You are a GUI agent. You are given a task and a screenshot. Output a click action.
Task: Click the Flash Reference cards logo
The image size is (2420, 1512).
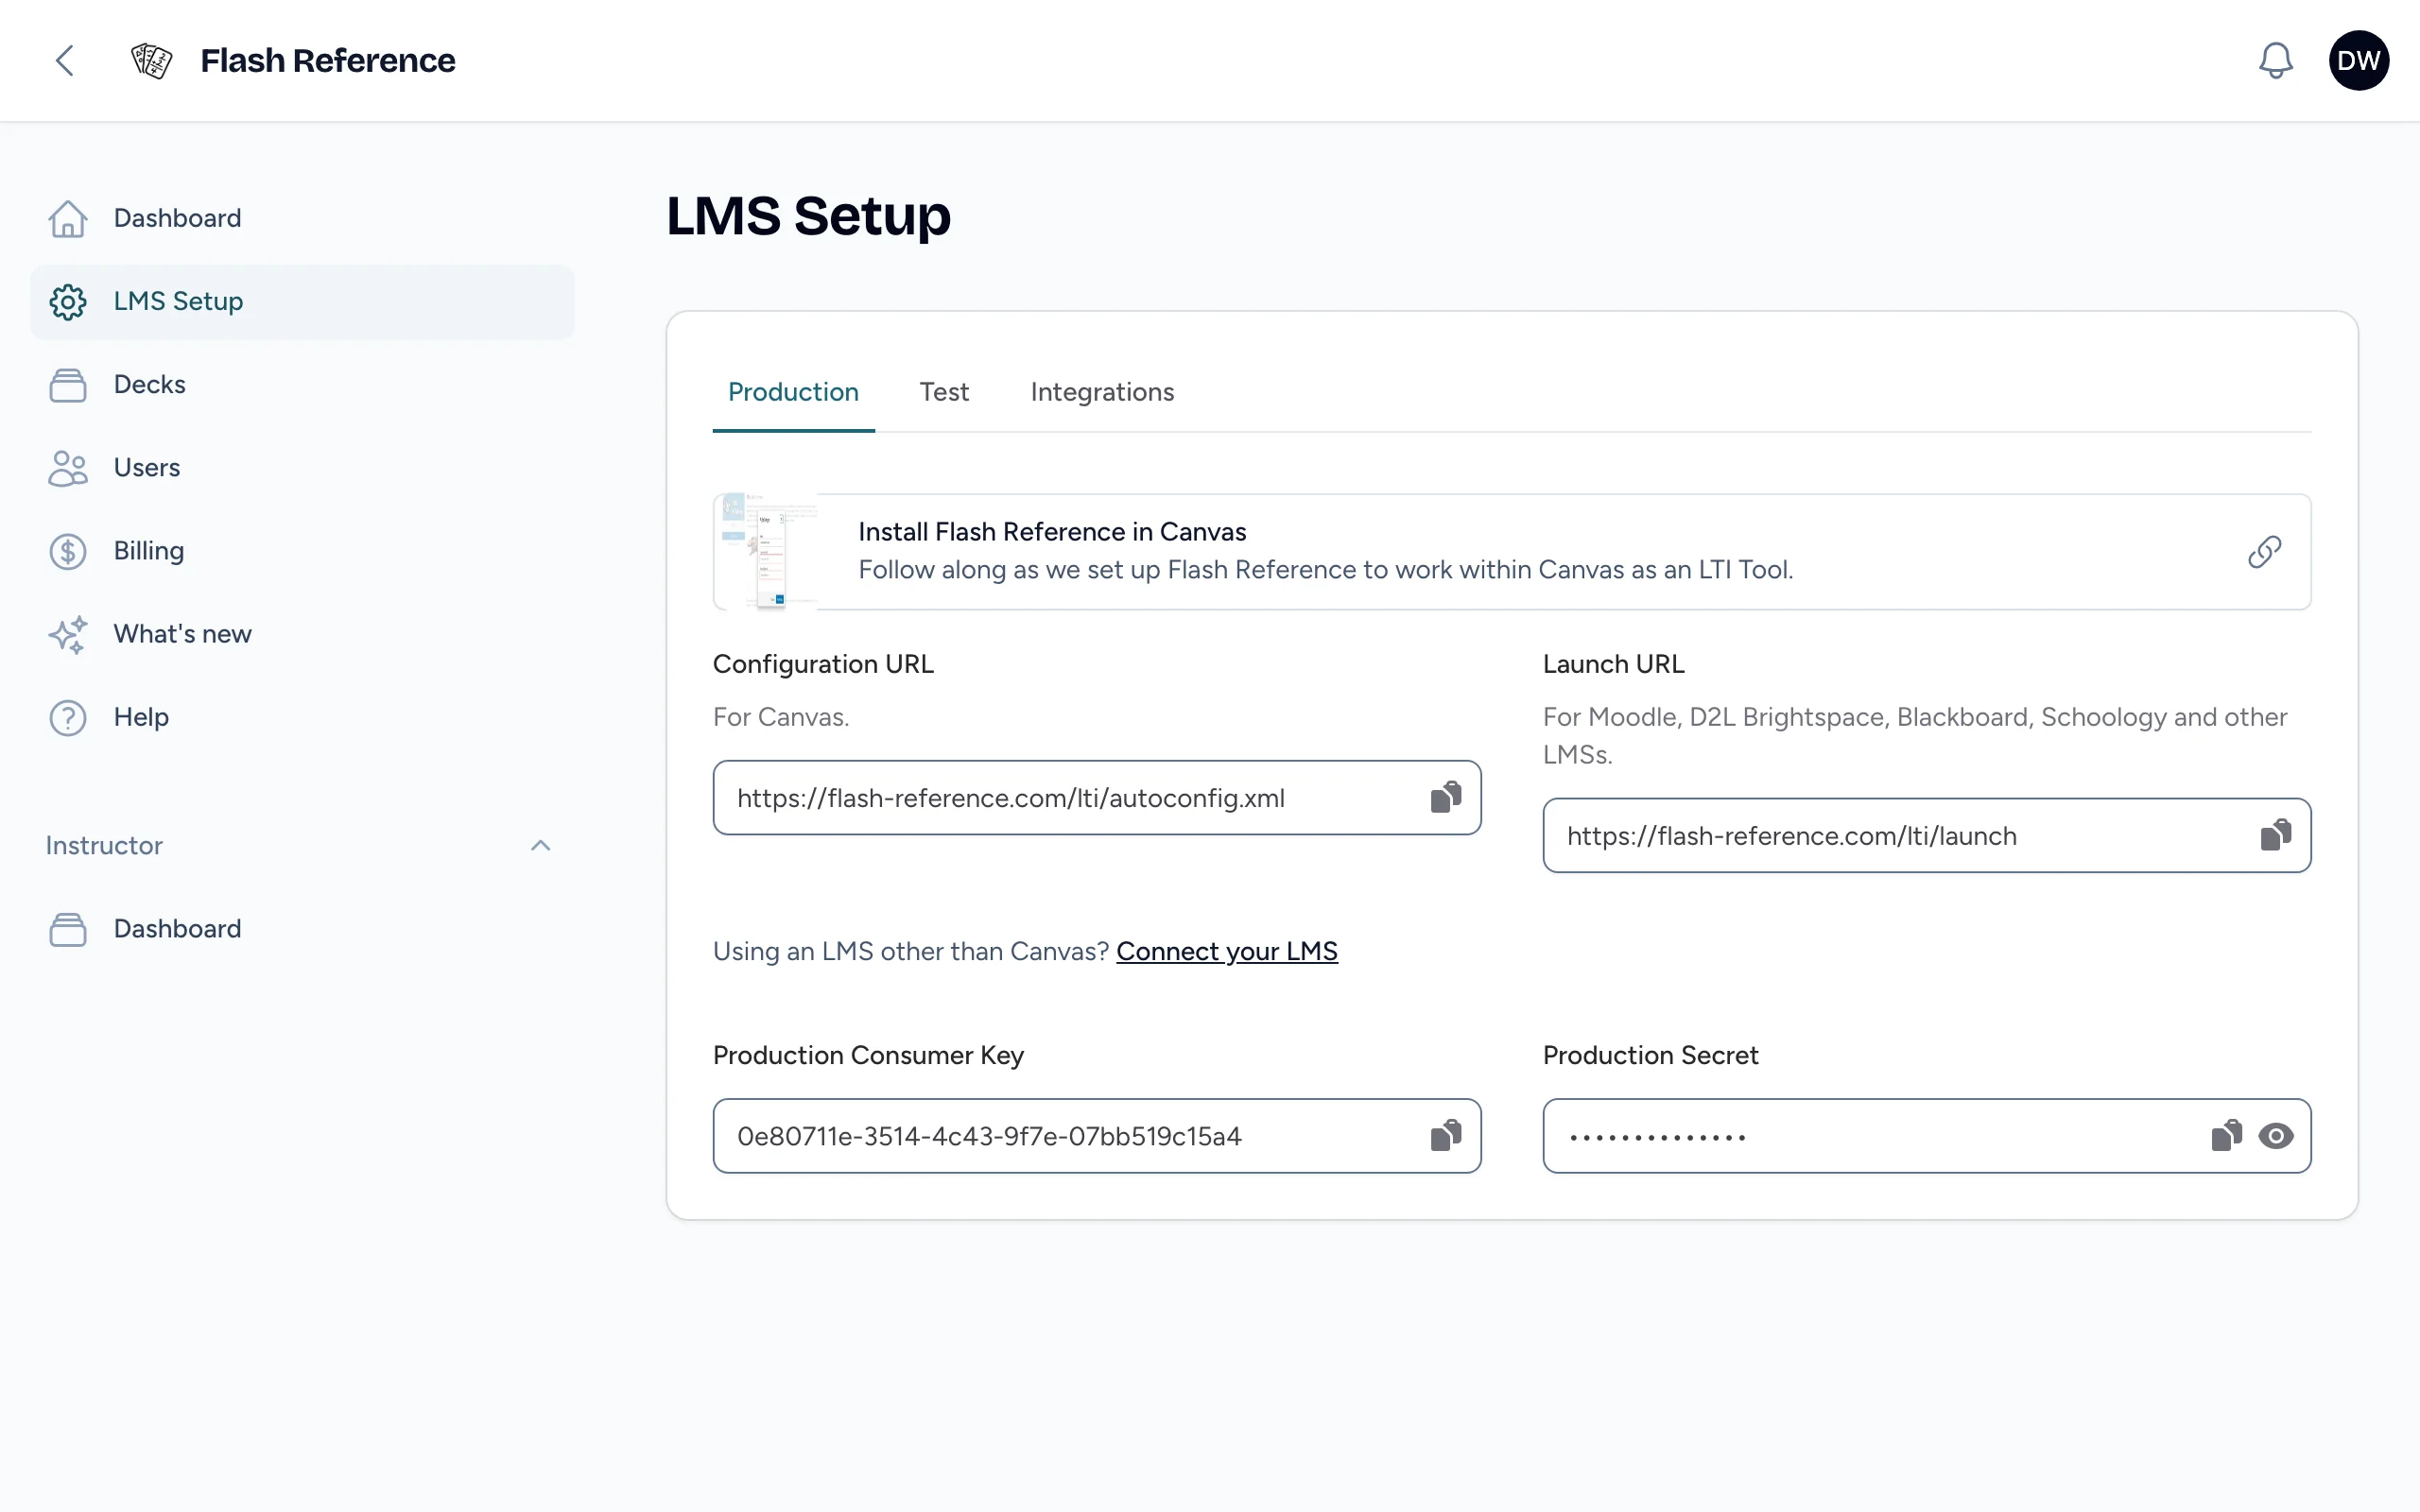pyautogui.click(x=152, y=61)
